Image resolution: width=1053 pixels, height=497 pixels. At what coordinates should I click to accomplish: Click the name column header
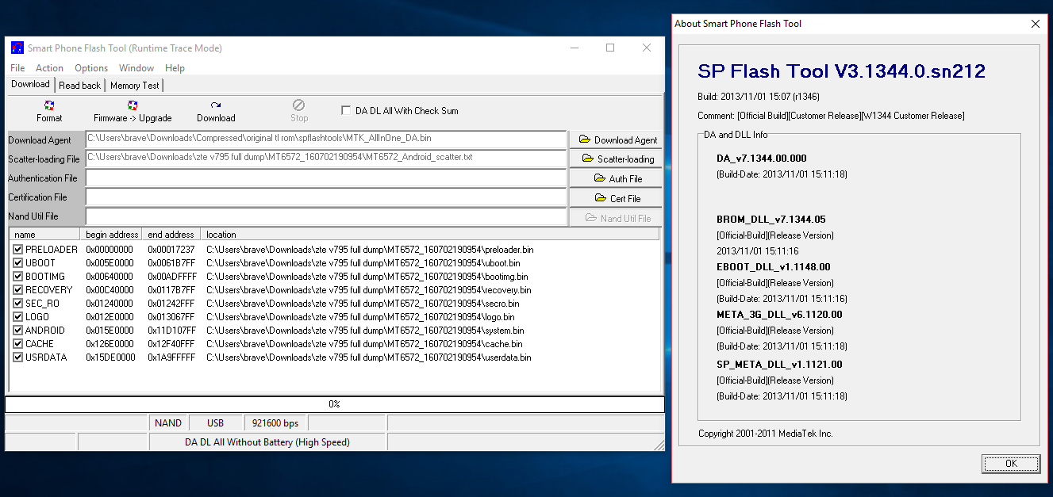click(x=44, y=235)
